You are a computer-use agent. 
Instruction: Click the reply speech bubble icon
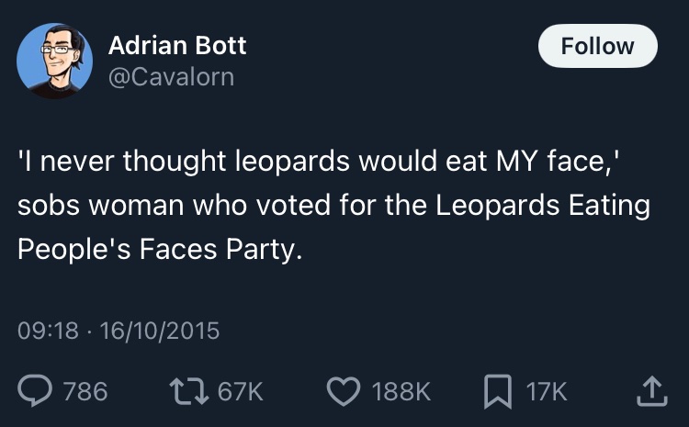coord(36,392)
